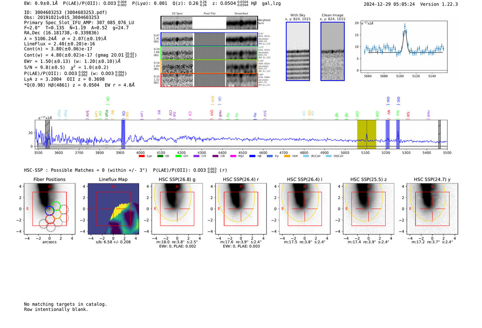Screen dimensions: 482x328
Task: Select the blue-bordered fiber spectrum row
Action: [x=209, y=39]
